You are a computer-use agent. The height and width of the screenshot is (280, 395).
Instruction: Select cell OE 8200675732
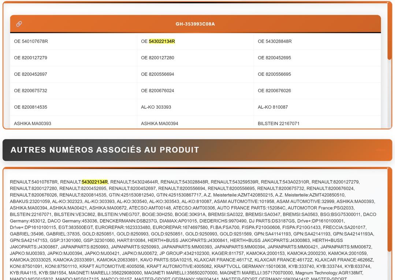click(x=73, y=91)
